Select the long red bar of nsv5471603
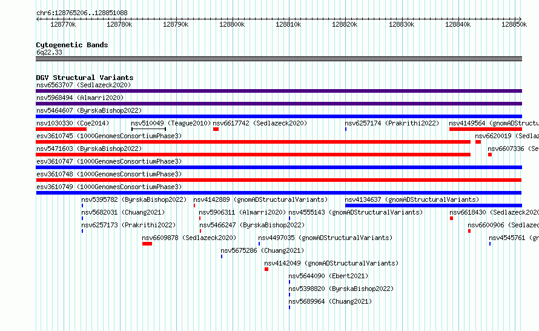This screenshot has height=331, width=539. click(253, 155)
